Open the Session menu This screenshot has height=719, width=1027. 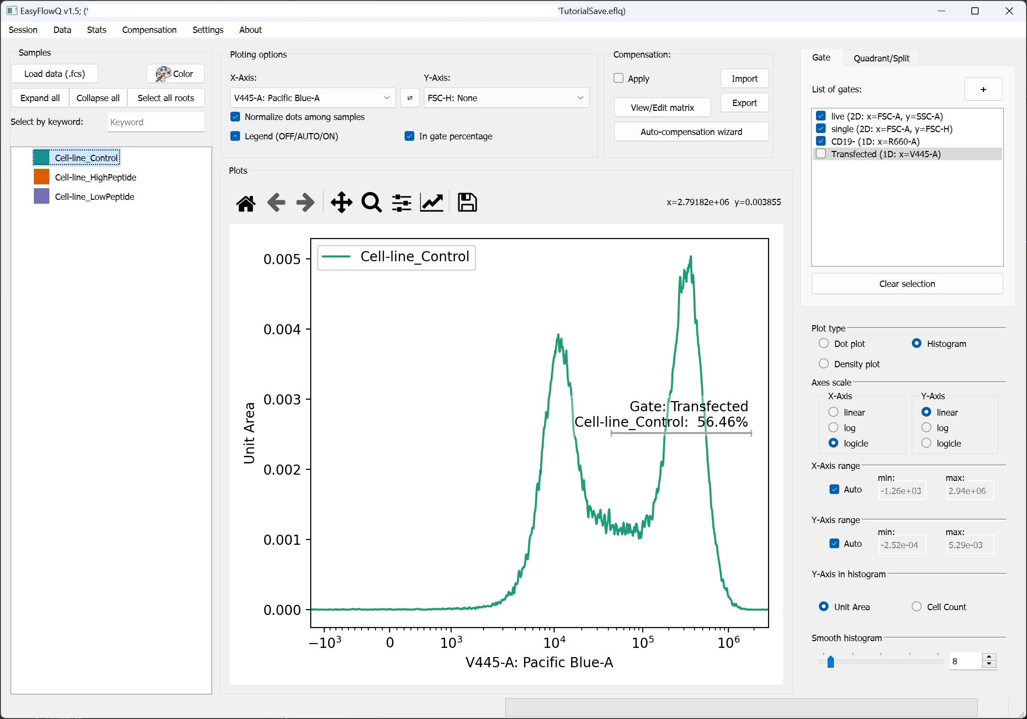coord(23,30)
